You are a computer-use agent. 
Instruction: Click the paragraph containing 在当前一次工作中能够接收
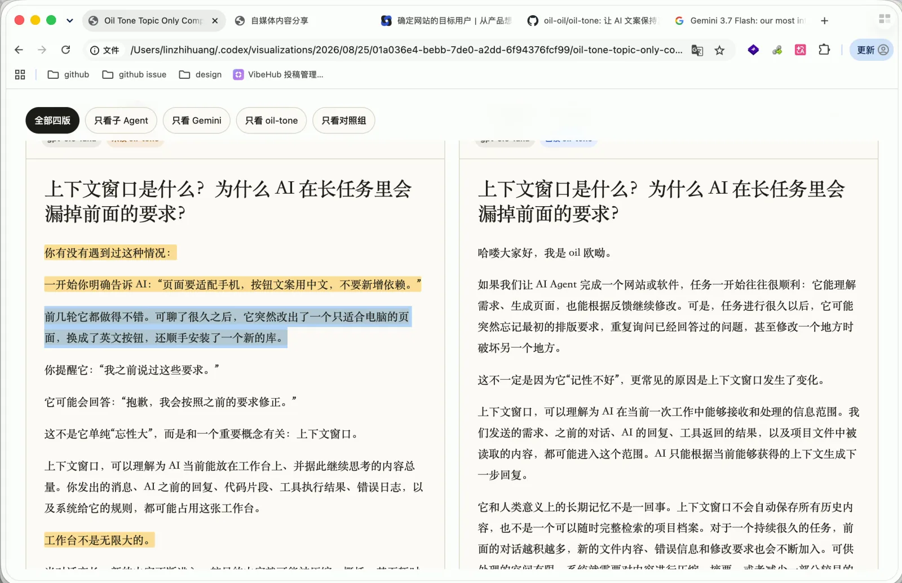[669, 443]
